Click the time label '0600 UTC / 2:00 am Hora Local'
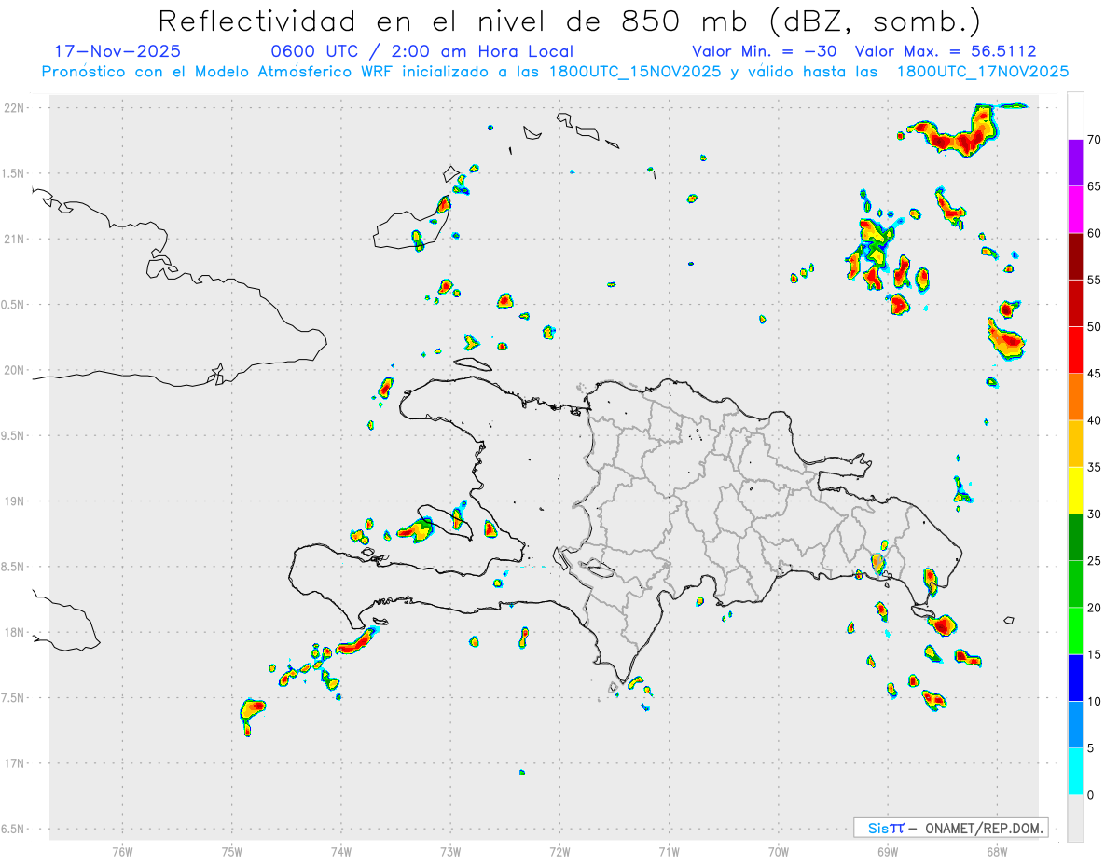Image resolution: width=1119 pixels, height=864 pixels. click(x=421, y=51)
